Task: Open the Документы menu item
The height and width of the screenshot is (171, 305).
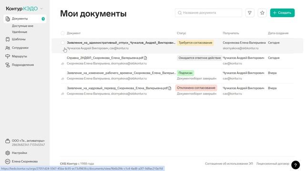Action: [x=25, y=19]
